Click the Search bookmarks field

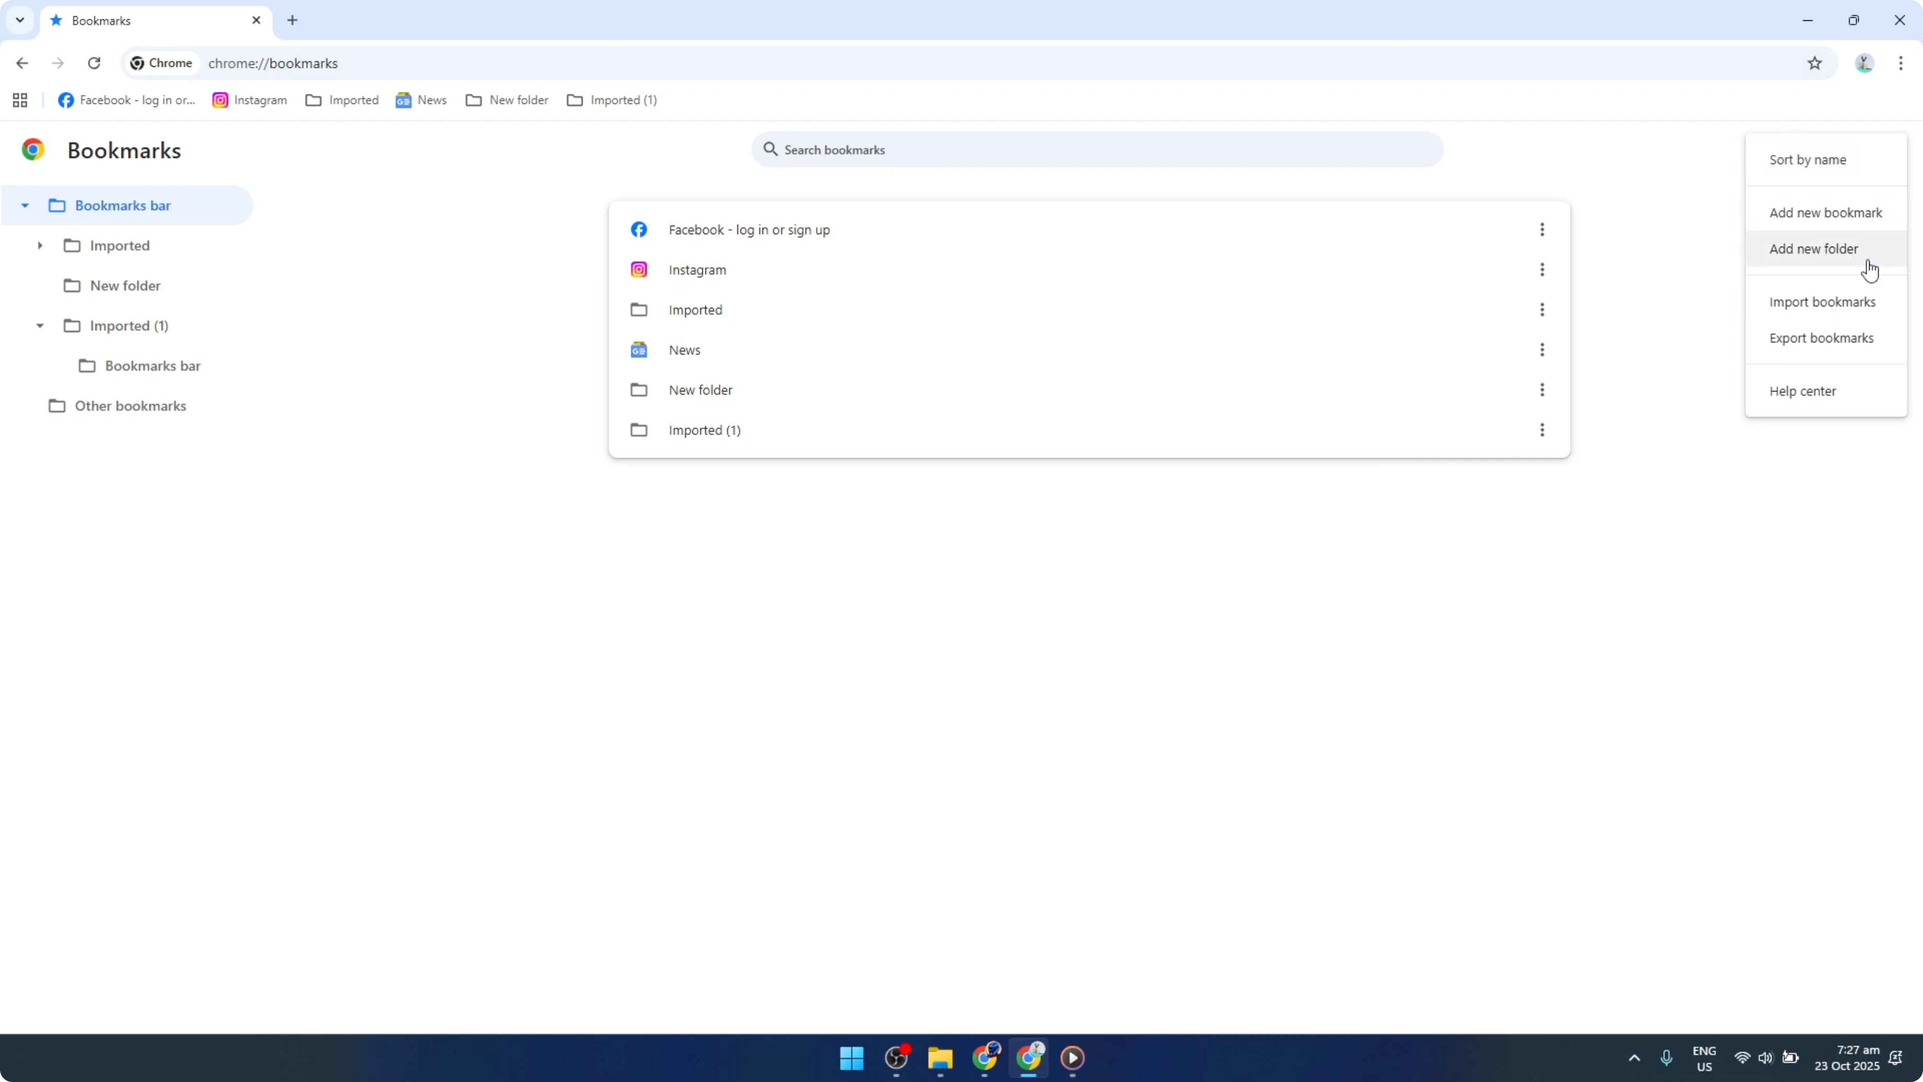[1097, 150]
